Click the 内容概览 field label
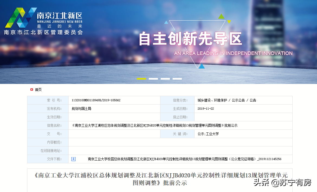Viewport: 317px width, 192px height. [x=54, y=142]
